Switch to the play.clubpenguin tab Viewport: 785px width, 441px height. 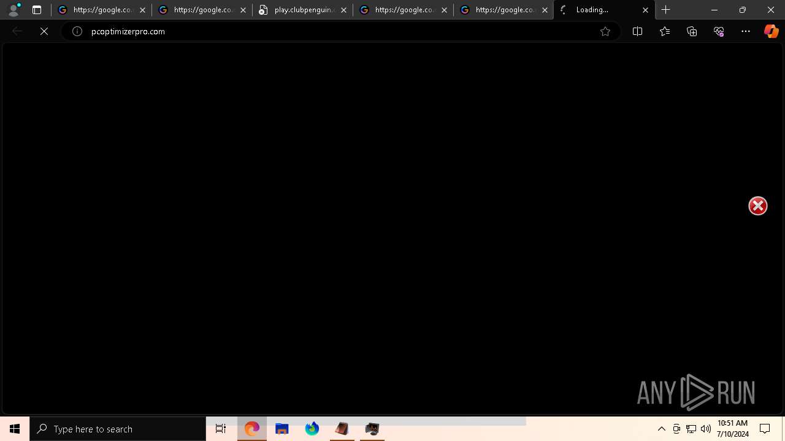click(302, 10)
